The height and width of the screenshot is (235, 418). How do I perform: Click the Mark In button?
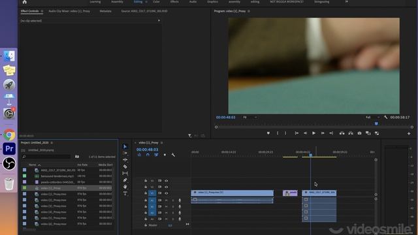point(278,133)
